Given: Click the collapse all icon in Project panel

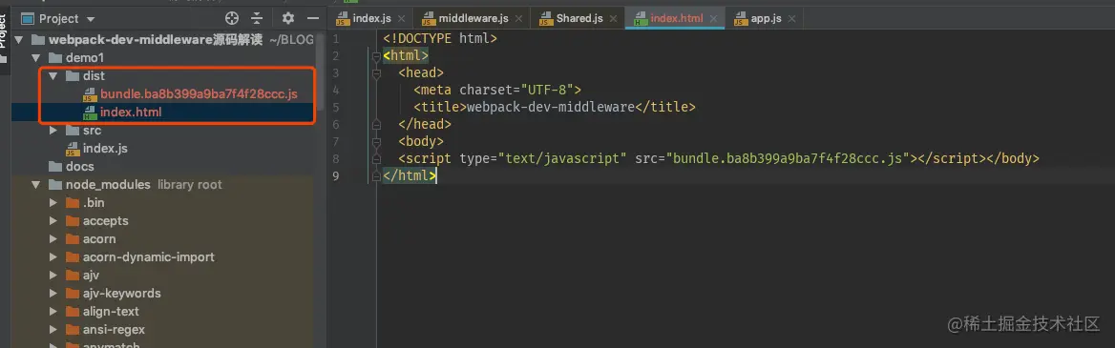Looking at the screenshot, I should 257,18.
